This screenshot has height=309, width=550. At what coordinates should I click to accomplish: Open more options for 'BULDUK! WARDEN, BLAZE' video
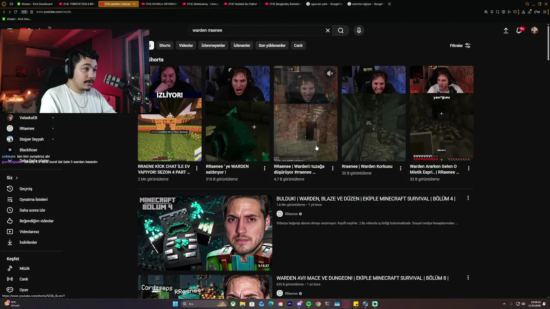[x=468, y=198]
